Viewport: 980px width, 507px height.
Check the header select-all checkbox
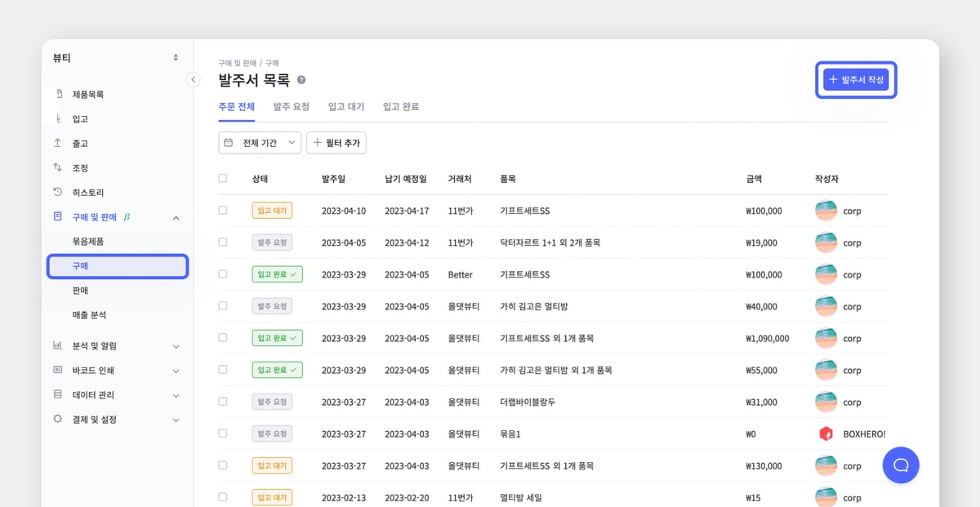222,178
